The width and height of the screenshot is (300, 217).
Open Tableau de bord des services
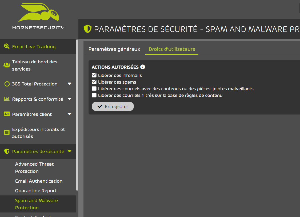(x=38, y=65)
